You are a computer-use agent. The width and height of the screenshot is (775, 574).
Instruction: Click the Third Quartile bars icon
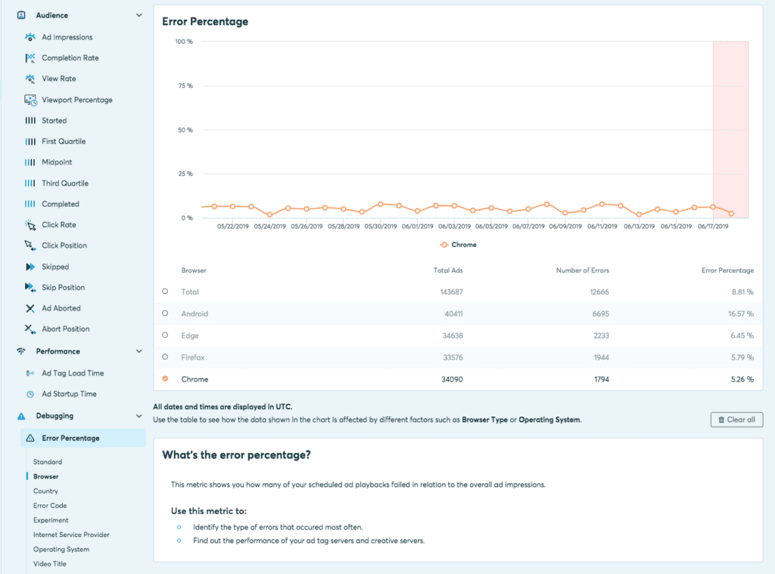[x=30, y=183]
